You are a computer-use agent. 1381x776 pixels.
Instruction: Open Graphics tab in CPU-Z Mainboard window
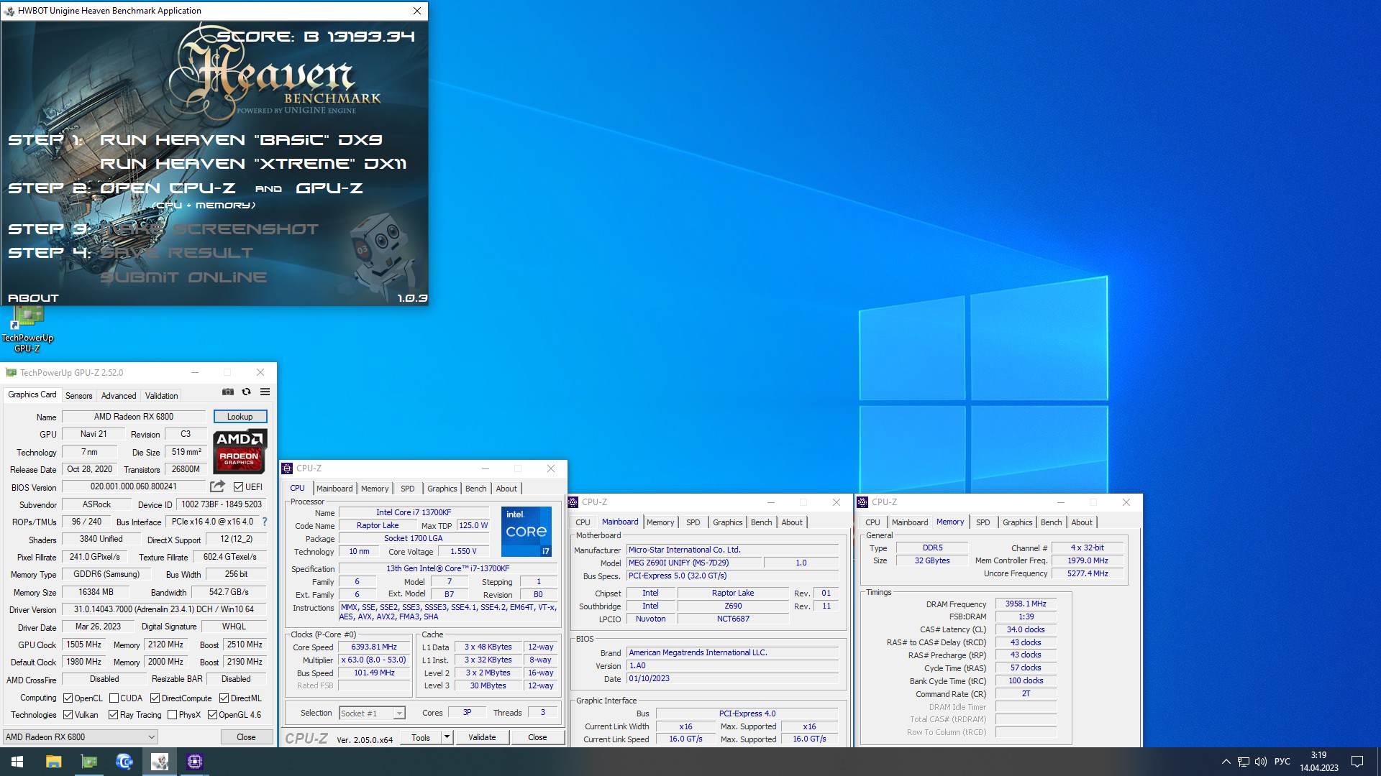727,522
